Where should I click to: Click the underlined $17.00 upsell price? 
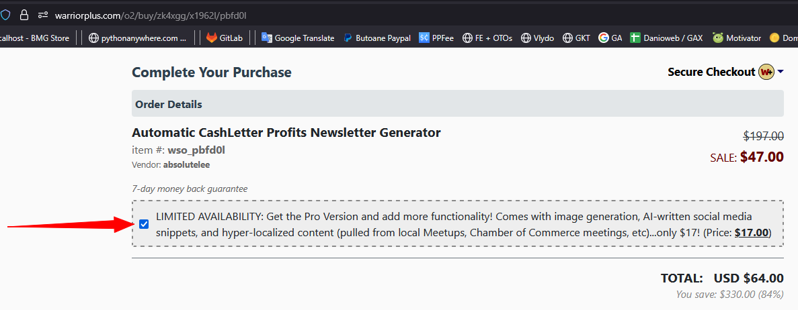pos(751,233)
